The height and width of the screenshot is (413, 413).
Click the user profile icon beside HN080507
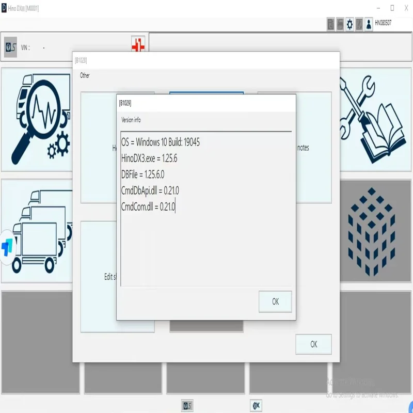tap(369, 24)
